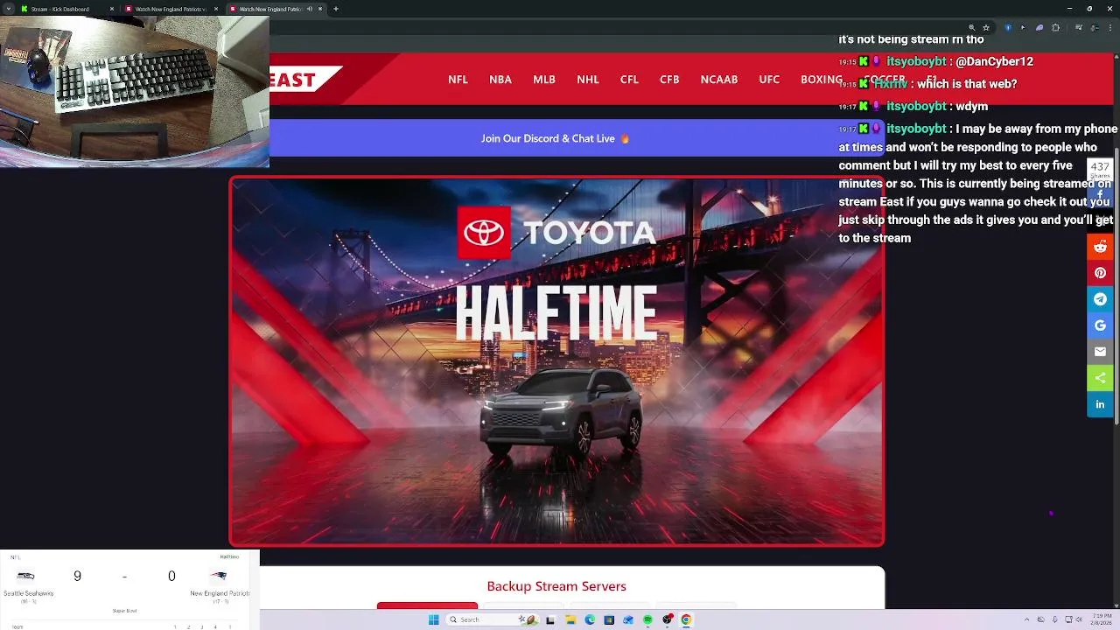Click the New England Patriots logo in the score widget
The height and width of the screenshot is (630, 1120).
[x=218, y=576]
